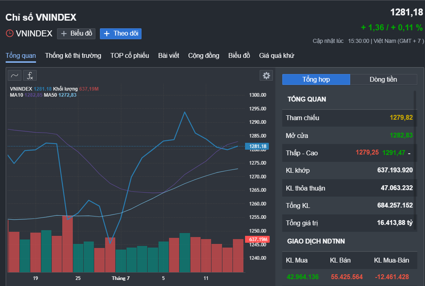425x286 pixels.
Task: Click the MA10 legend value
Action: [34, 95]
